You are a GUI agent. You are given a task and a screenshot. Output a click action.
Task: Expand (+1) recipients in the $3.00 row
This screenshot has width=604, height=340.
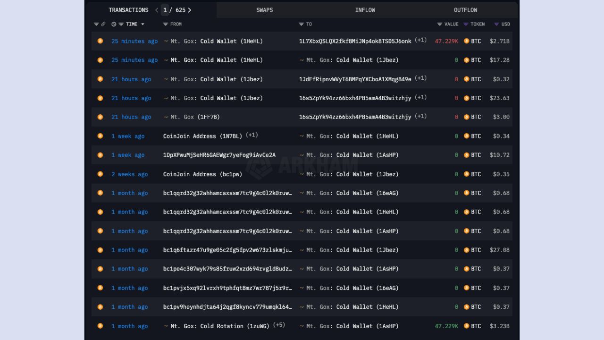pos(421,116)
